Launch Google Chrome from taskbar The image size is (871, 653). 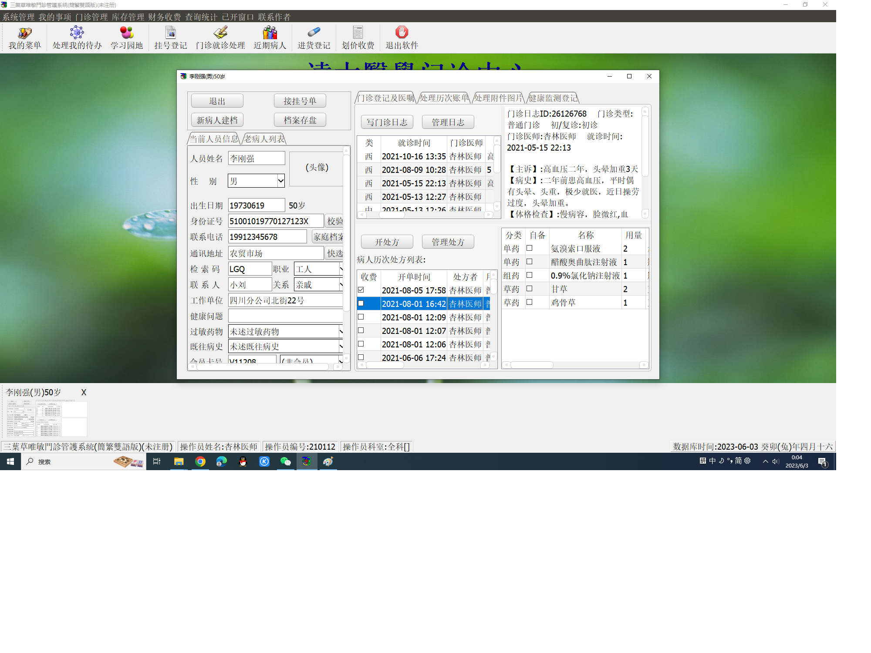click(x=200, y=461)
